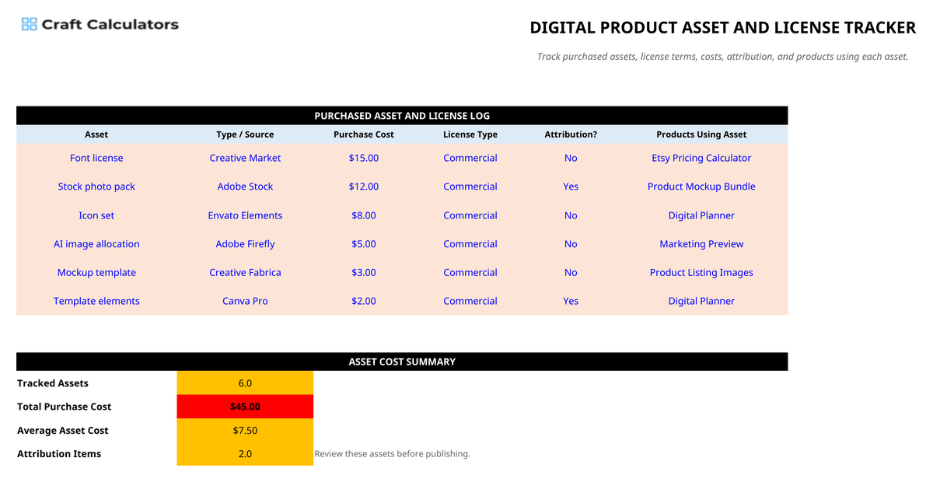Select the 'Template elements' asset cell
This screenshot has height=482, width=933.
(x=96, y=301)
